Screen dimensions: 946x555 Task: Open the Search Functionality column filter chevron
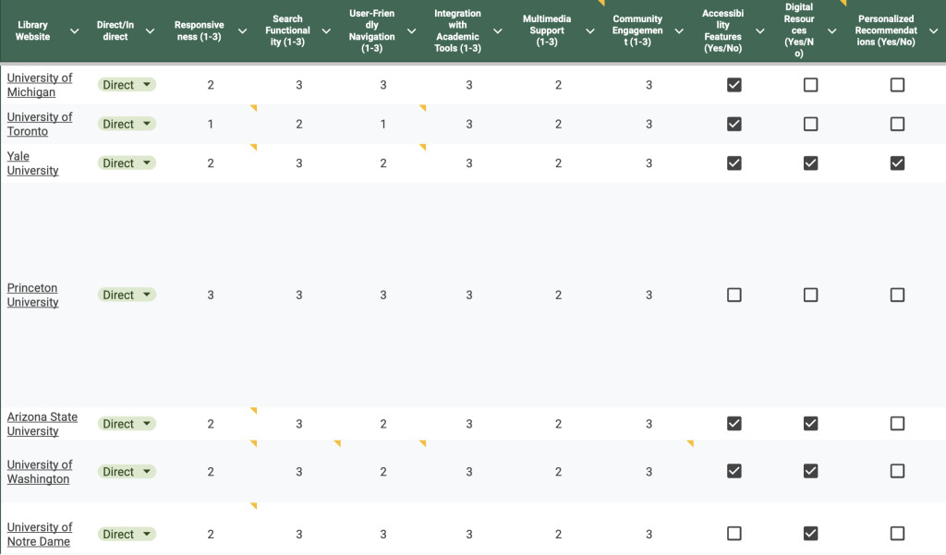click(326, 30)
